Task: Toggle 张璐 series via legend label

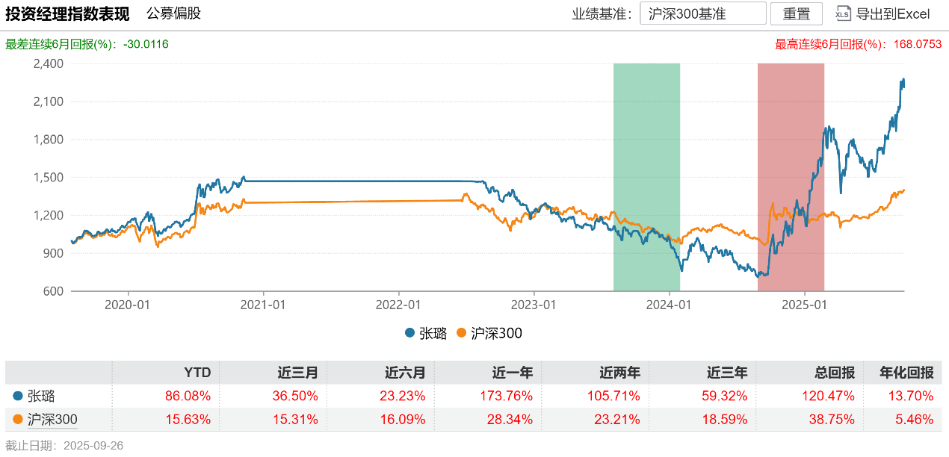Action: pyautogui.click(x=433, y=333)
